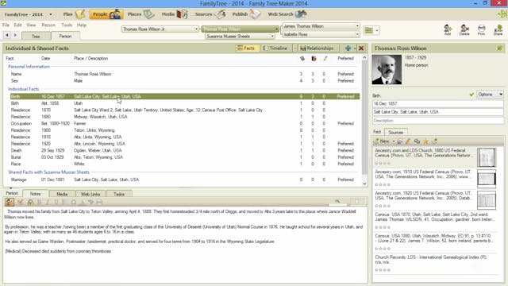Screen dimensions: 508x286
Task: Switch to the Fact tab in right panel
Action: point(377,132)
